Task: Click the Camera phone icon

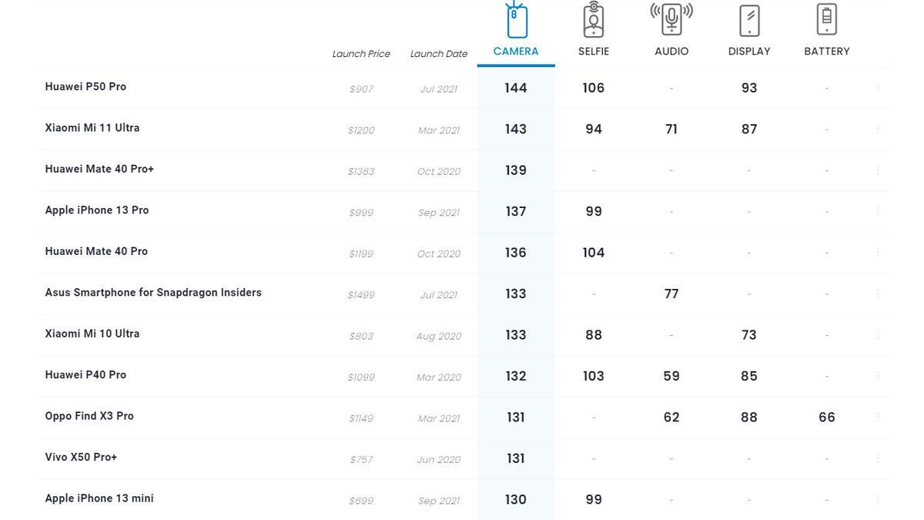Action: click(x=516, y=20)
